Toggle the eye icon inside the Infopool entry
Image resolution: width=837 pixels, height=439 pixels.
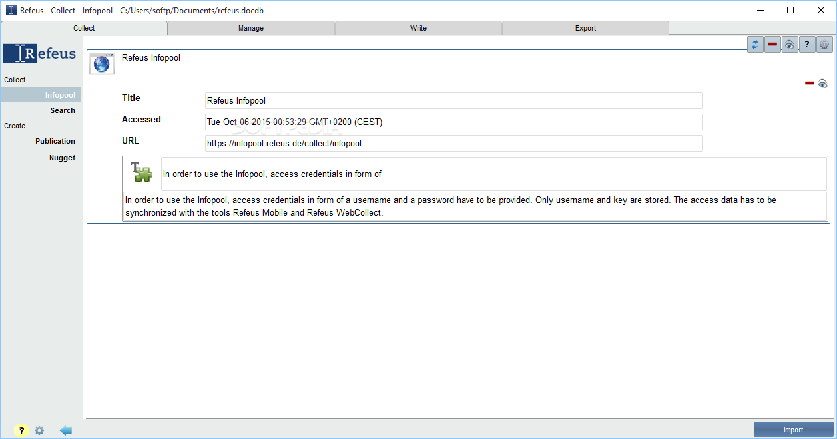click(823, 83)
